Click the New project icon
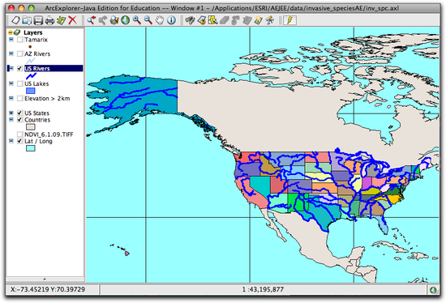Viewport: 446px width, 303px height. tap(15, 20)
